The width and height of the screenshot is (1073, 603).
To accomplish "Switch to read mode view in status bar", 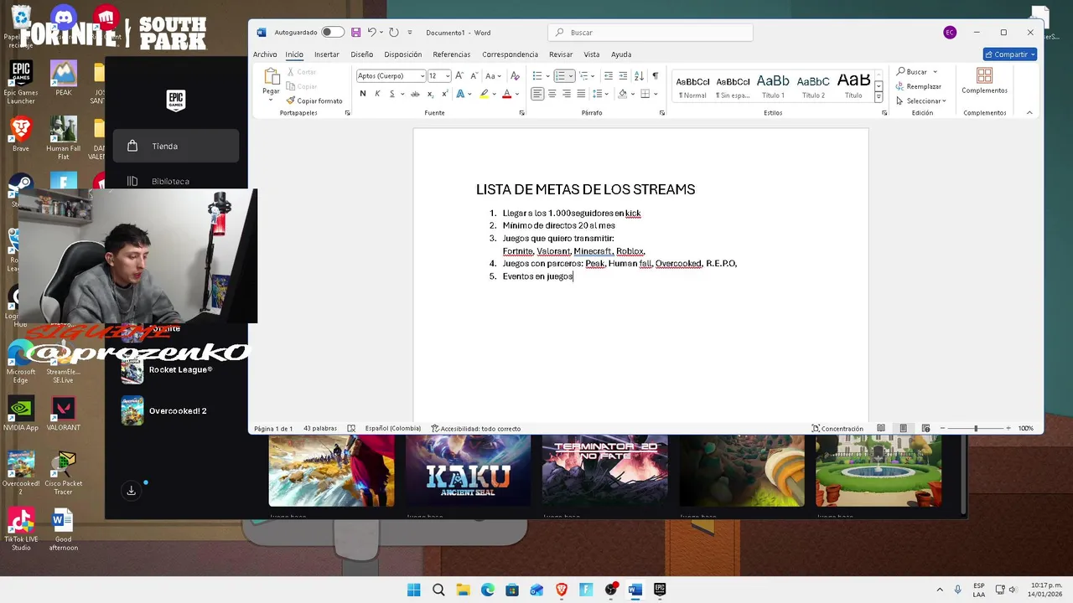I will click(881, 428).
